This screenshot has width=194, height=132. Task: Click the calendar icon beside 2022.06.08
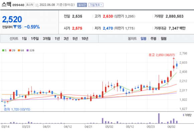[x=37, y=5]
